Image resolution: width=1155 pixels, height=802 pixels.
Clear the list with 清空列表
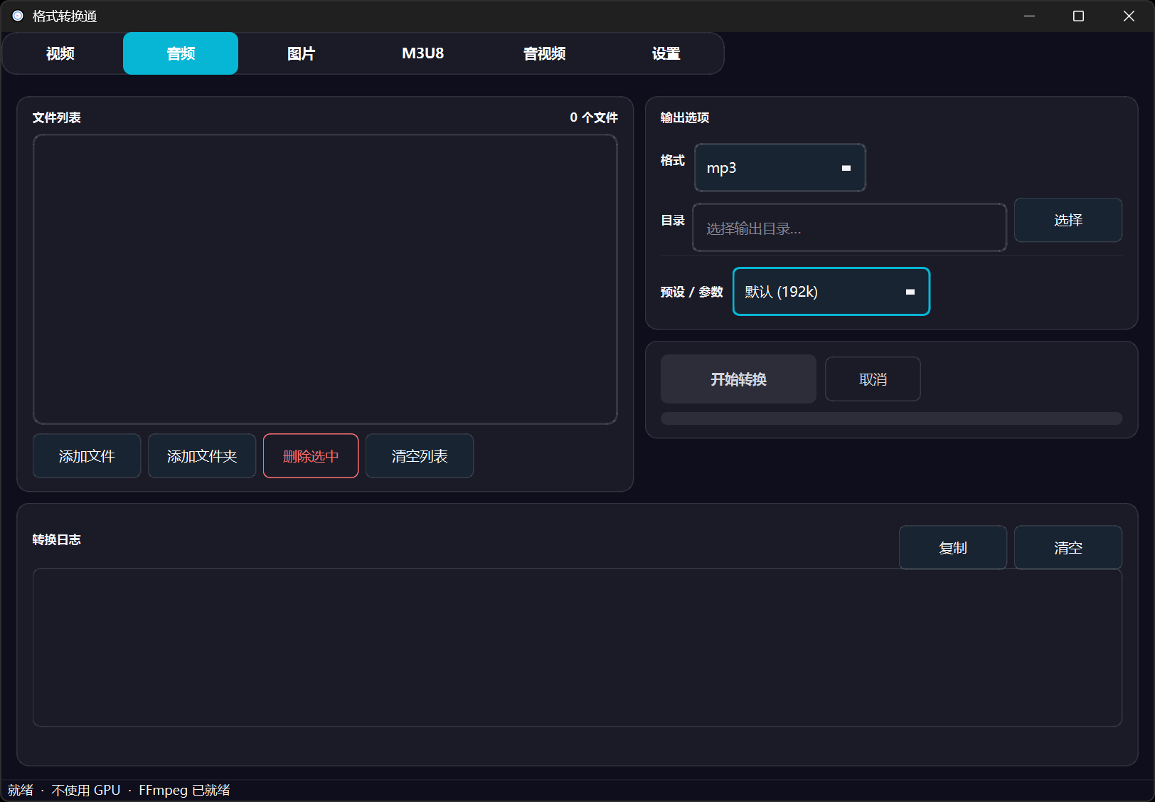click(x=420, y=456)
